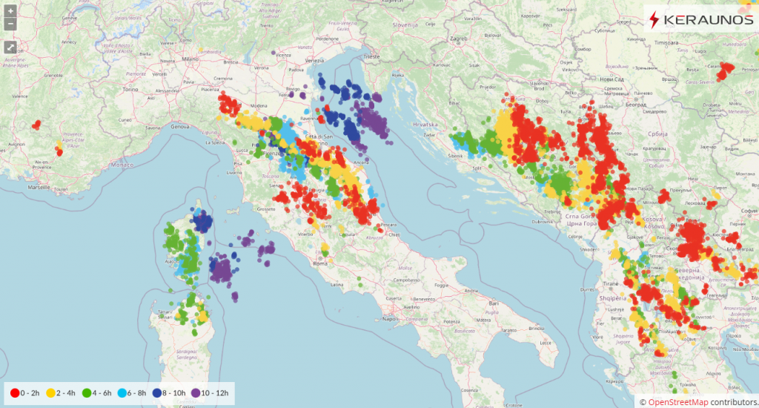This screenshot has height=408, width=759.
Task: Zoom out with the minus button
Action: coord(10,24)
